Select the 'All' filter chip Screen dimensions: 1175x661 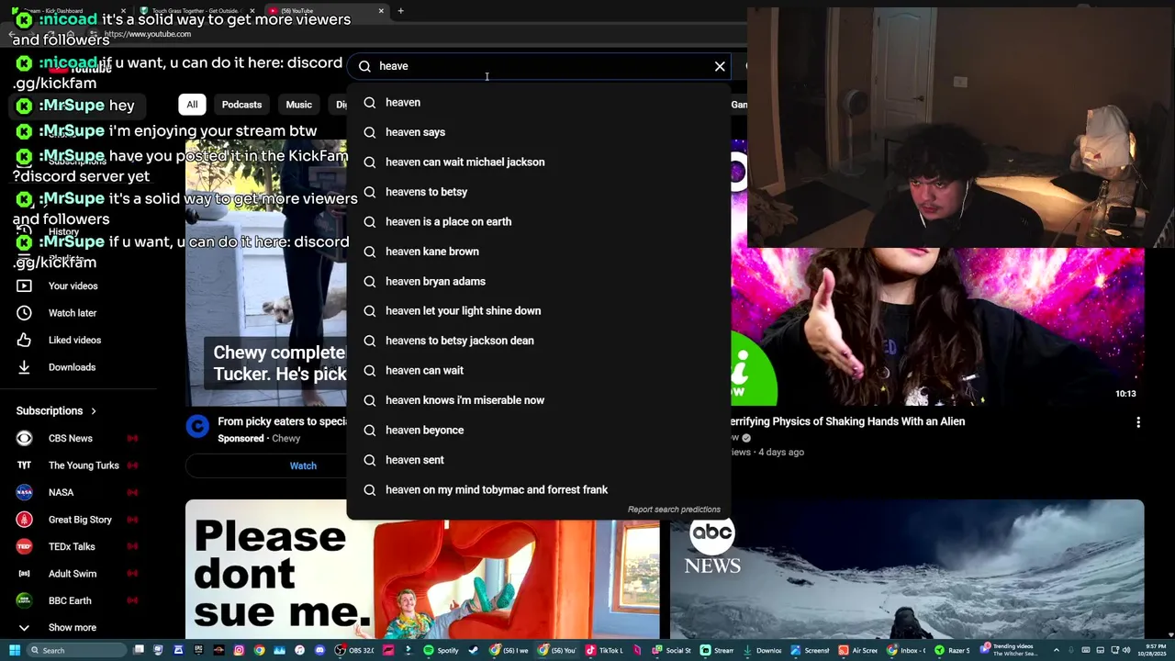pyautogui.click(x=192, y=105)
